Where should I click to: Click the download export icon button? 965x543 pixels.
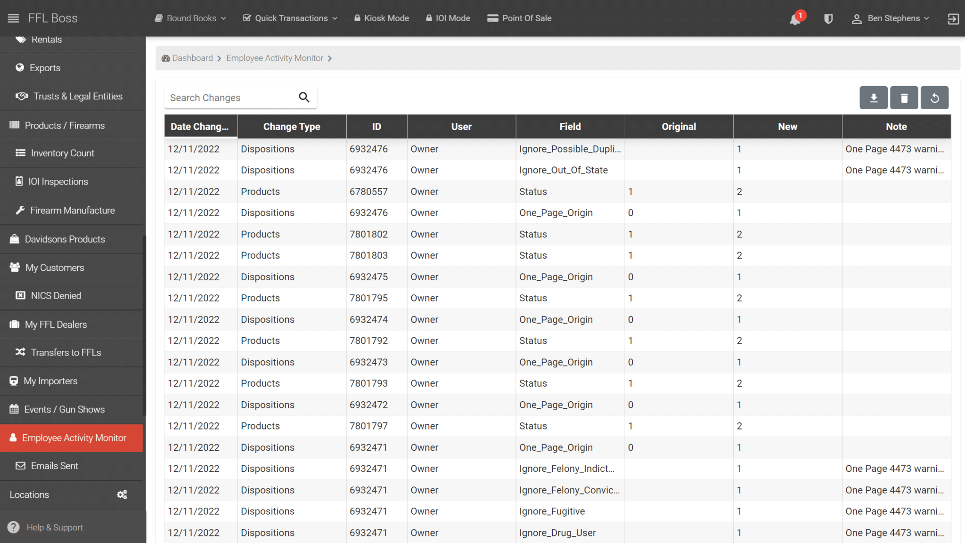click(873, 98)
